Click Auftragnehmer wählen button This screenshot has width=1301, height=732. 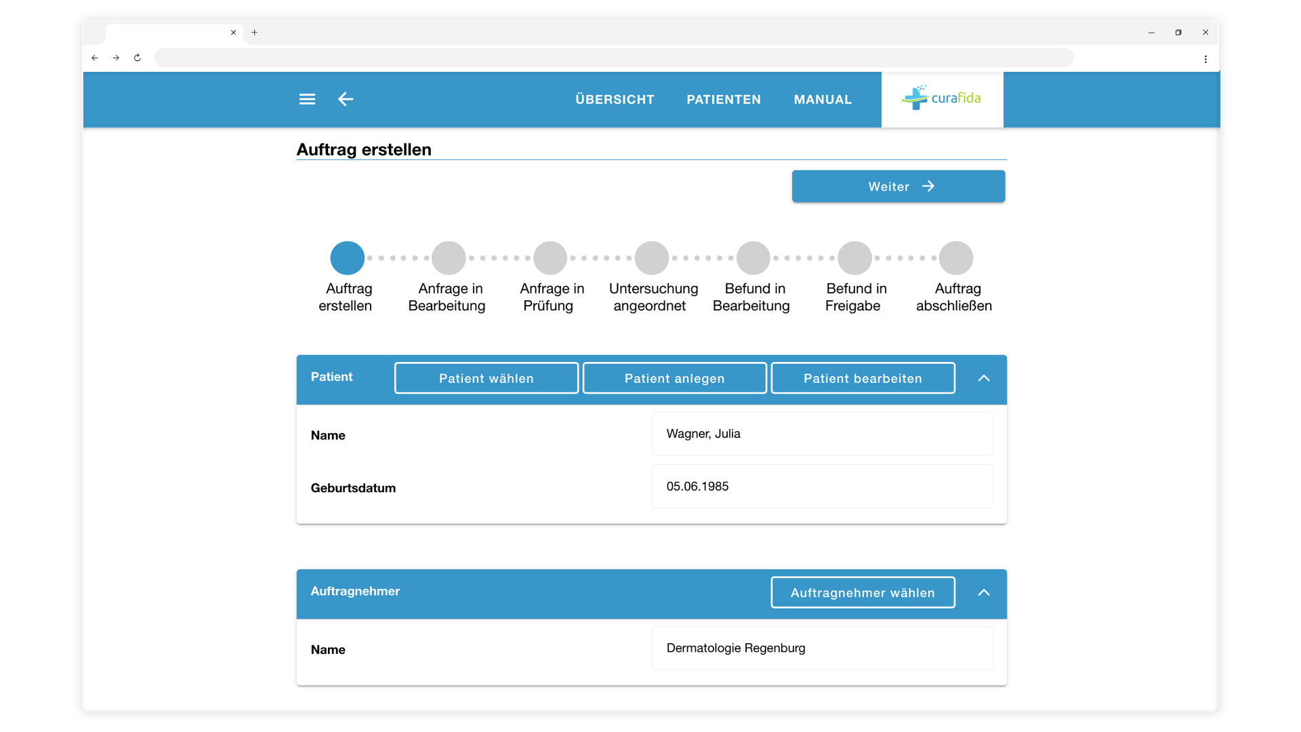tap(863, 592)
